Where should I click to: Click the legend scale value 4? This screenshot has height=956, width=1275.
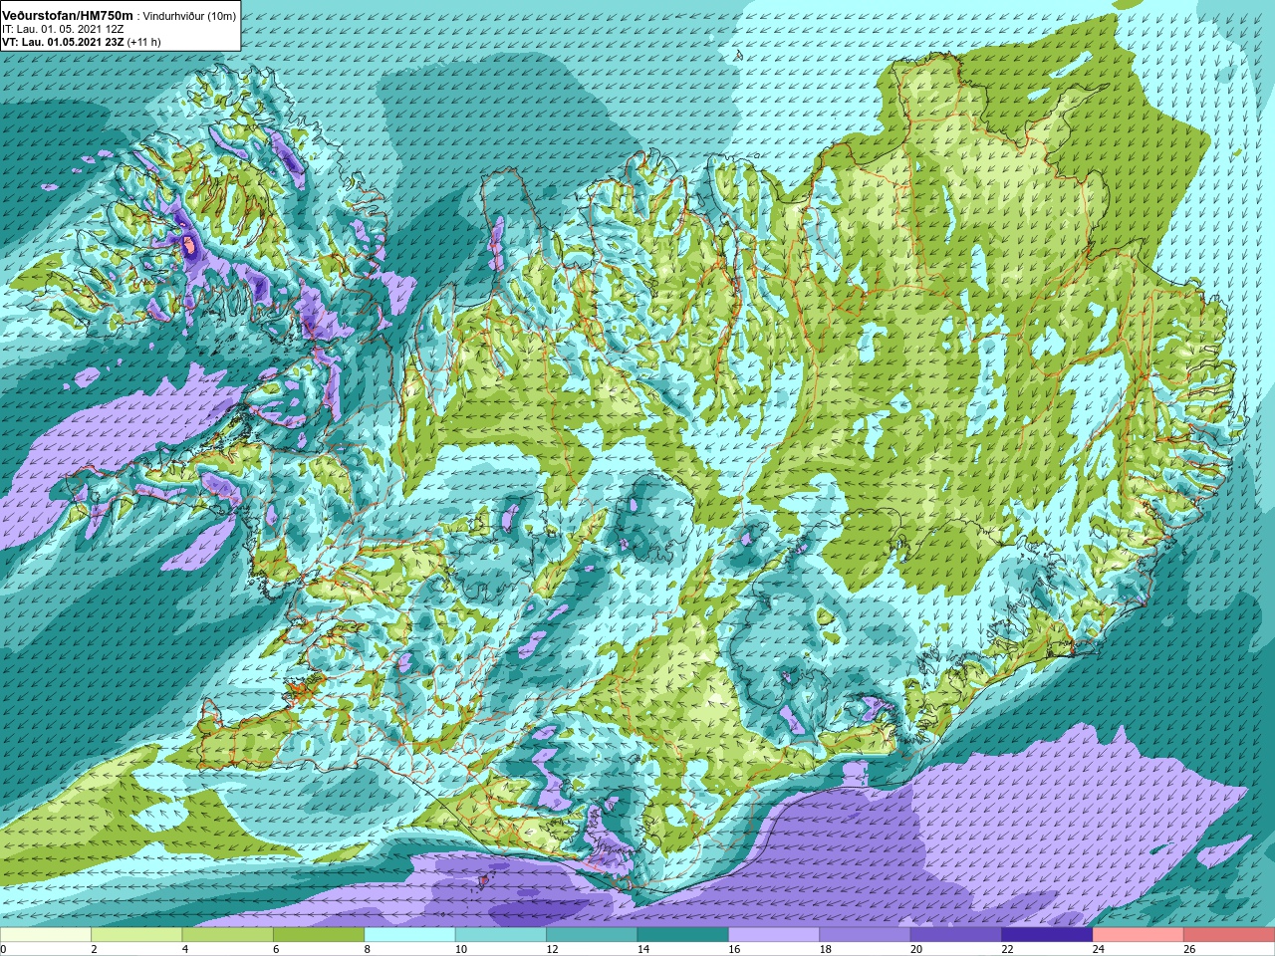(x=185, y=949)
